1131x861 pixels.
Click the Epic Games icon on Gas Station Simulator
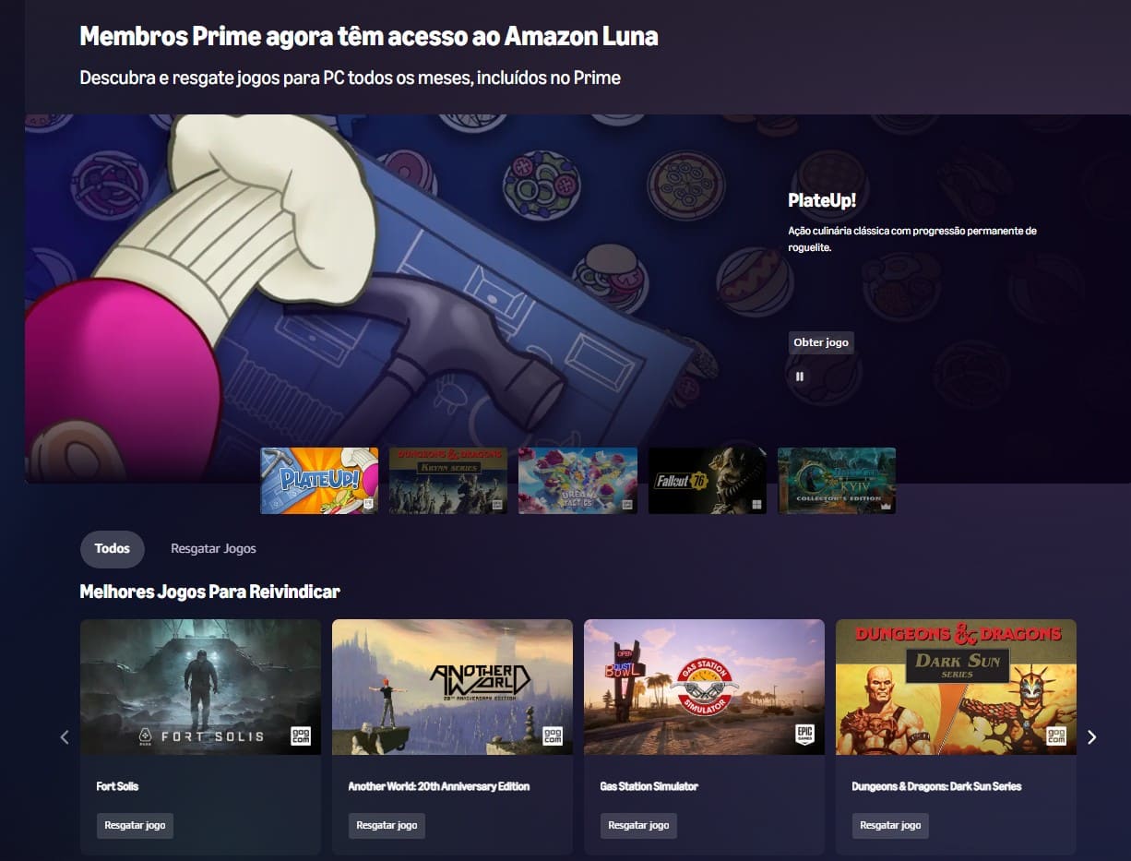804,735
